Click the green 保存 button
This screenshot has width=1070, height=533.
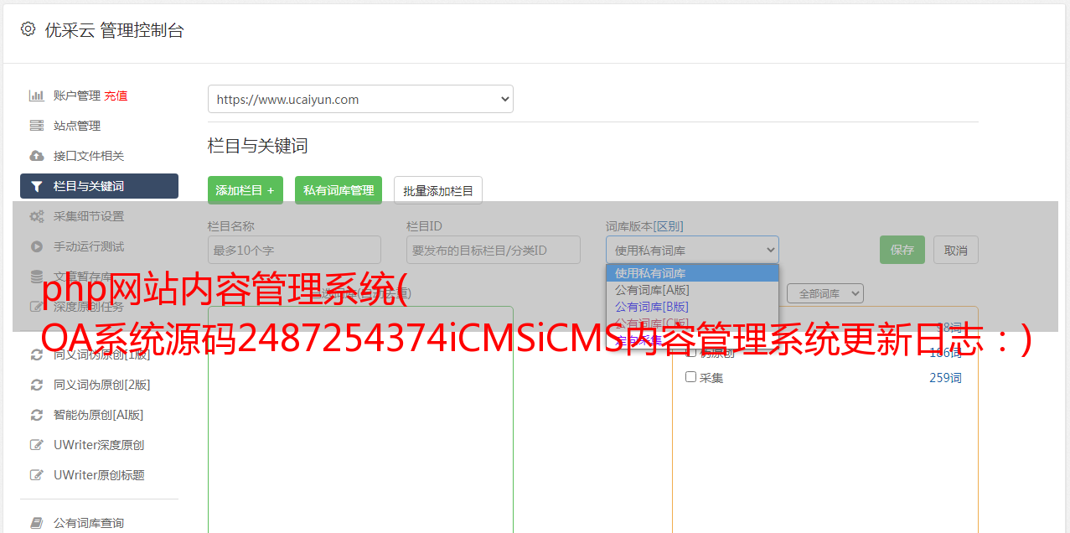(x=902, y=250)
